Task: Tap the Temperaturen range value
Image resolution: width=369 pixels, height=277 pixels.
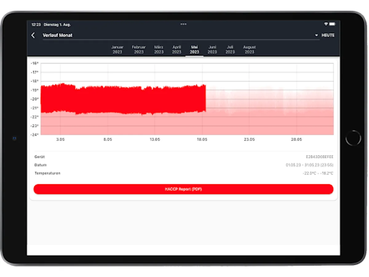Action: click(318, 173)
